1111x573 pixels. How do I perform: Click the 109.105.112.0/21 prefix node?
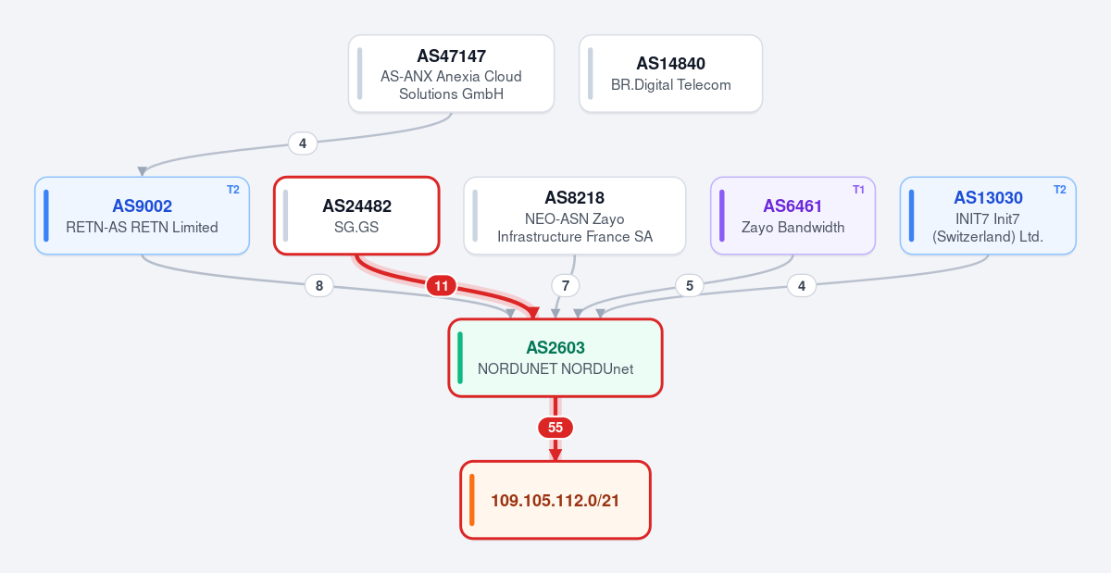(x=555, y=500)
